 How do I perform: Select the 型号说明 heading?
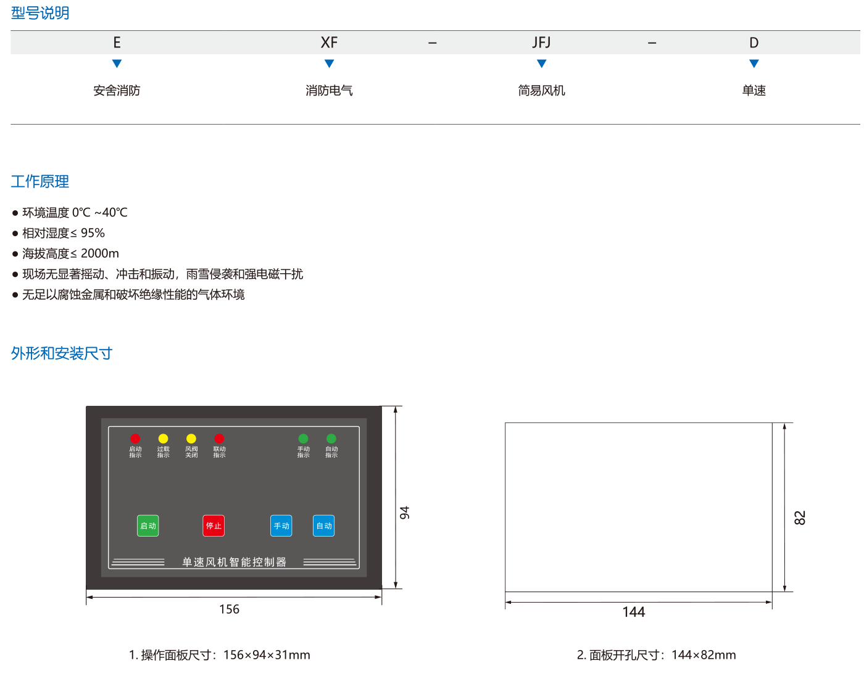tap(40, 13)
